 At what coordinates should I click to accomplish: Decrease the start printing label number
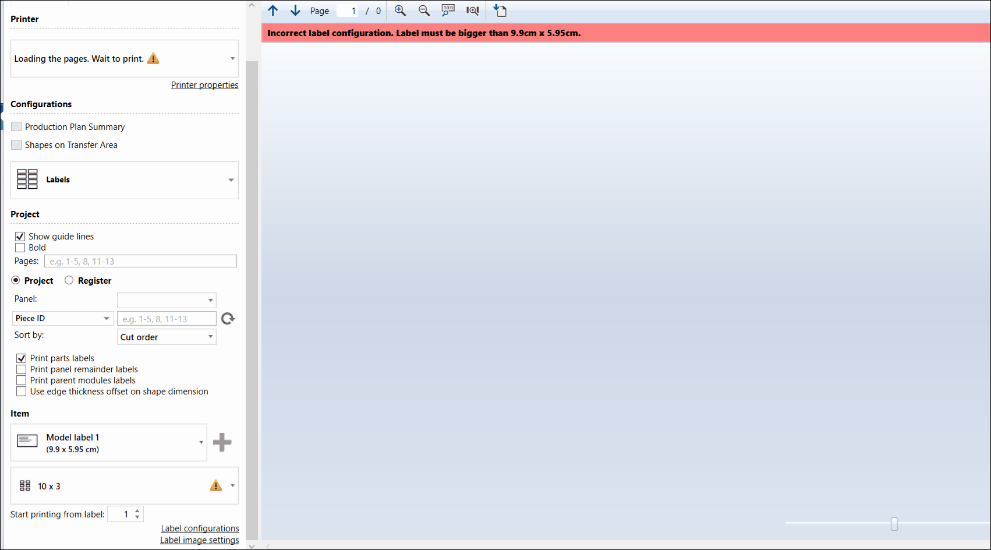137,517
